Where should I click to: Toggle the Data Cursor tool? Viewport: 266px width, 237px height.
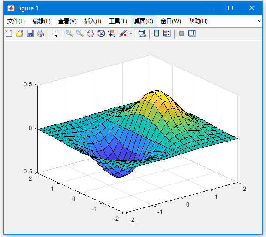pos(112,33)
